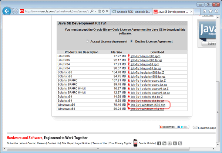
Task: Share page on Facebook from bookmark bar
Action: [179, 127]
